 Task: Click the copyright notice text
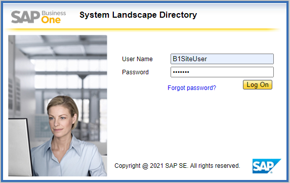(x=177, y=166)
